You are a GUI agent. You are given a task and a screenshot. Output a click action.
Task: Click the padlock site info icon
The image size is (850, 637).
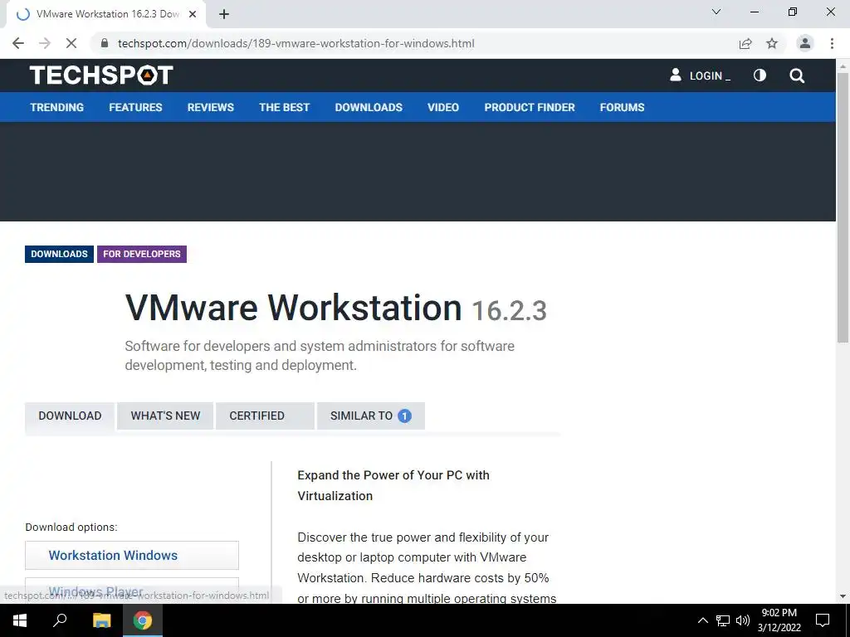105,43
